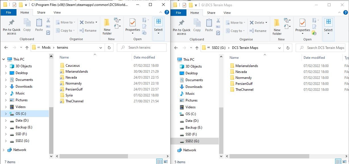Click Search DCS Terrain Maps field
The width and height of the screenshot is (349, 164).
[321, 48]
